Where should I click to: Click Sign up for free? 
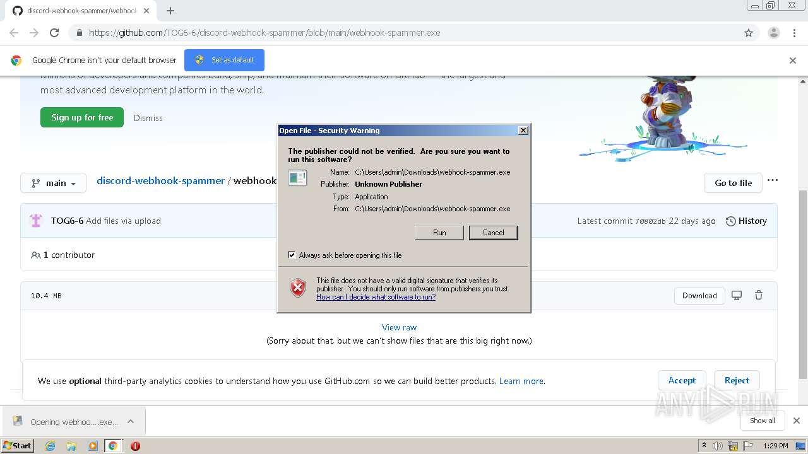point(82,117)
